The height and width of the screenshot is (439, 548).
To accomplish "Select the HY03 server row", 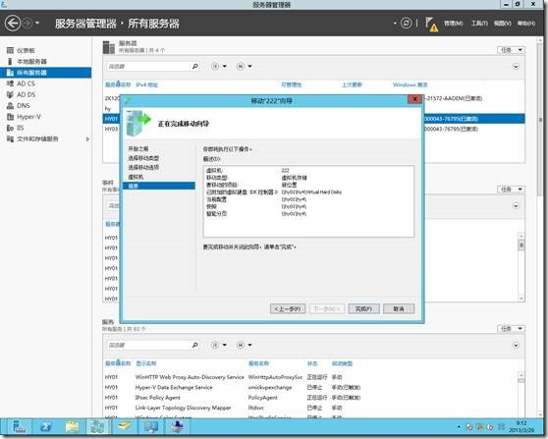I will 111,129.
